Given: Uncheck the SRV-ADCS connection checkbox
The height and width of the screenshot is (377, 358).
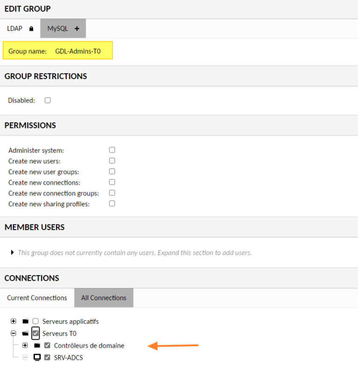Looking at the screenshot, I should 47,357.
